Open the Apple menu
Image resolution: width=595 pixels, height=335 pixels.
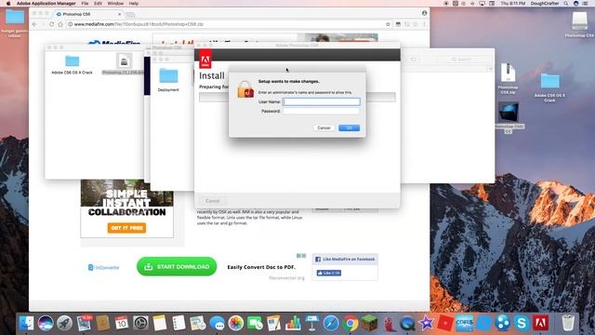click(x=8, y=4)
